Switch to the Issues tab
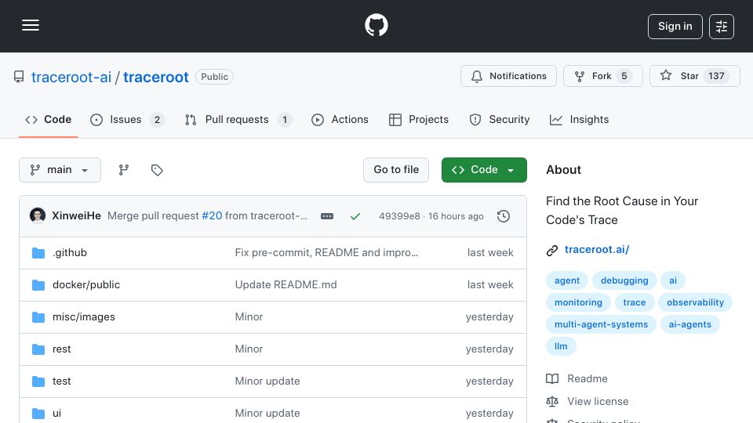753x423 pixels. pos(127,119)
